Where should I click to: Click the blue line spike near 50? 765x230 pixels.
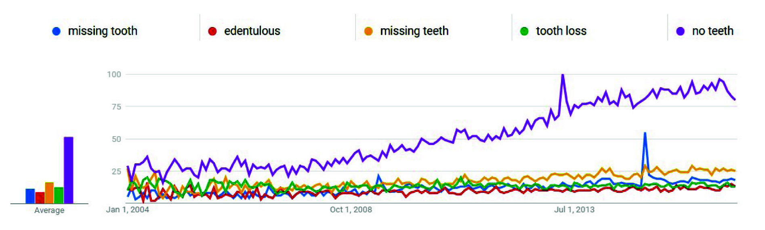[645, 133]
